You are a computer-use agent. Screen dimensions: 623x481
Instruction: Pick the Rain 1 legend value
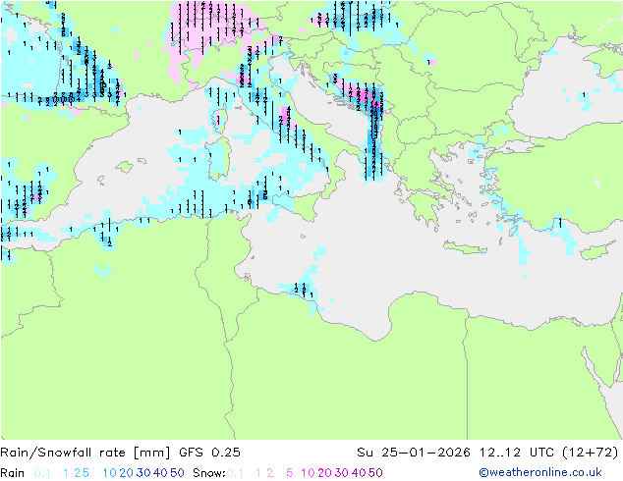[66, 473]
